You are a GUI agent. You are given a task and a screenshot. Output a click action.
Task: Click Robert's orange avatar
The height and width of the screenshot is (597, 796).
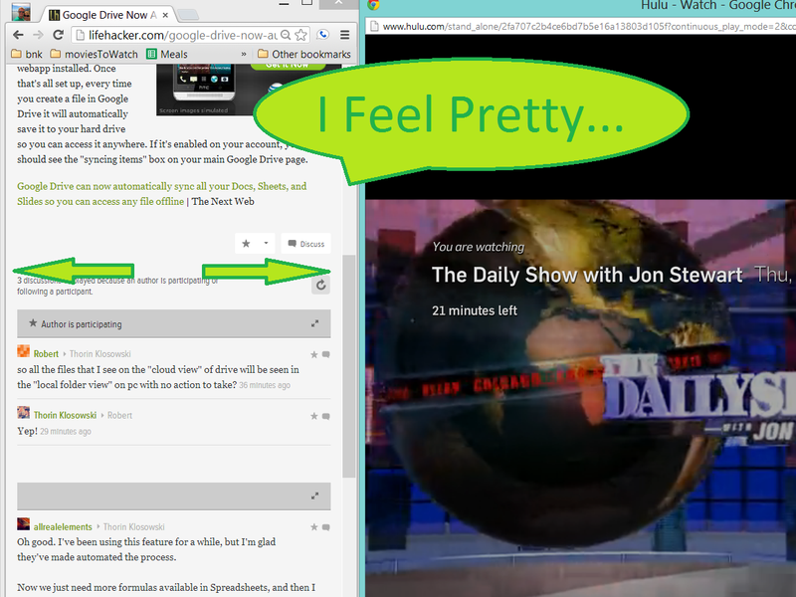(23, 351)
